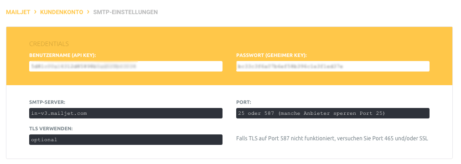This screenshot has height=164, width=461.
Task: Click the blurred API key value text
Action: click(83, 67)
